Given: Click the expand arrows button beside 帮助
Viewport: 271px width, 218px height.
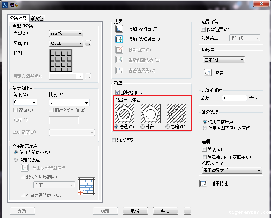Looking at the screenshot, I should click(x=187, y=211).
